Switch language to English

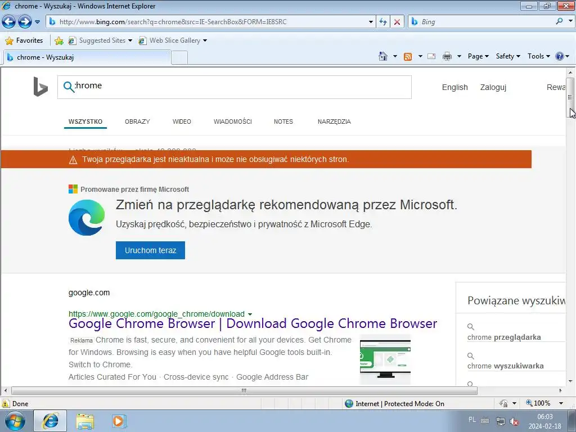tap(454, 87)
